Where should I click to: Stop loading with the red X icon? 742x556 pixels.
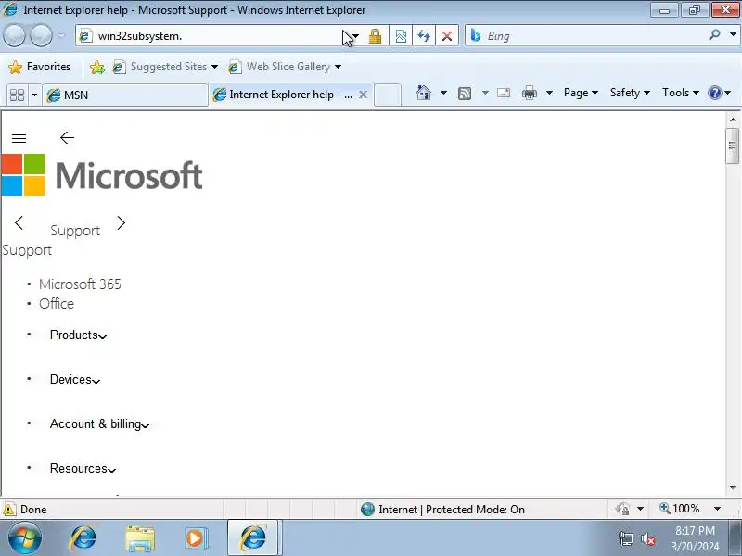pyautogui.click(x=447, y=36)
